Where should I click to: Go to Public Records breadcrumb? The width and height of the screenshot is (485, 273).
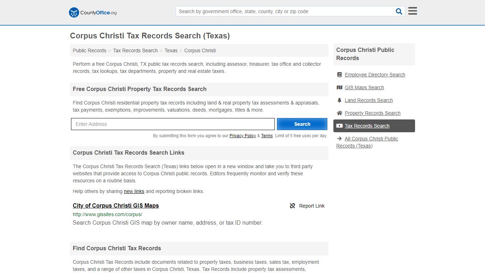[89, 50]
